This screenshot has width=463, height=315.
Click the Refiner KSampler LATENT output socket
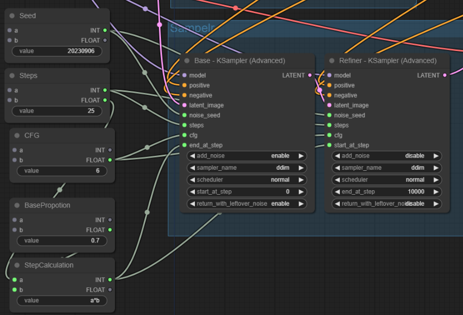[445, 75]
